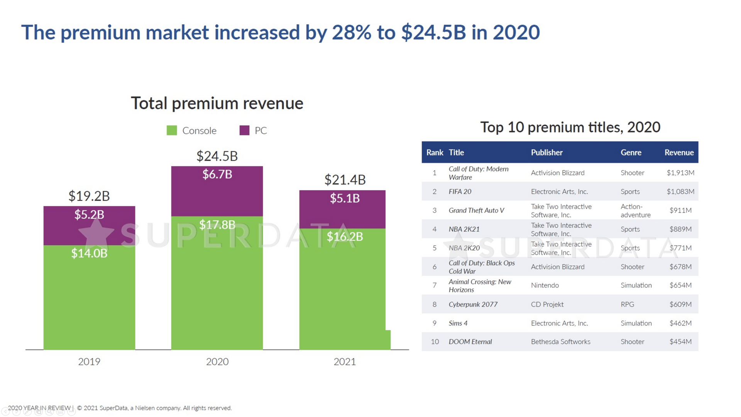Click the $1,913M revenue value

[680, 173]
